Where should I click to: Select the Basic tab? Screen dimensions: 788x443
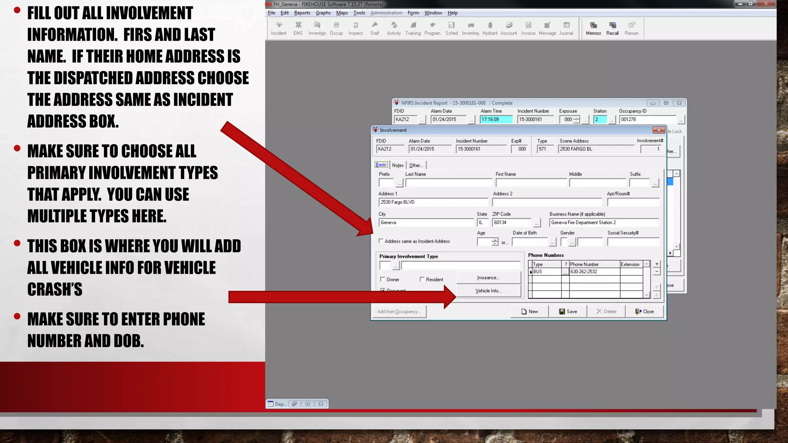[381, 165]
